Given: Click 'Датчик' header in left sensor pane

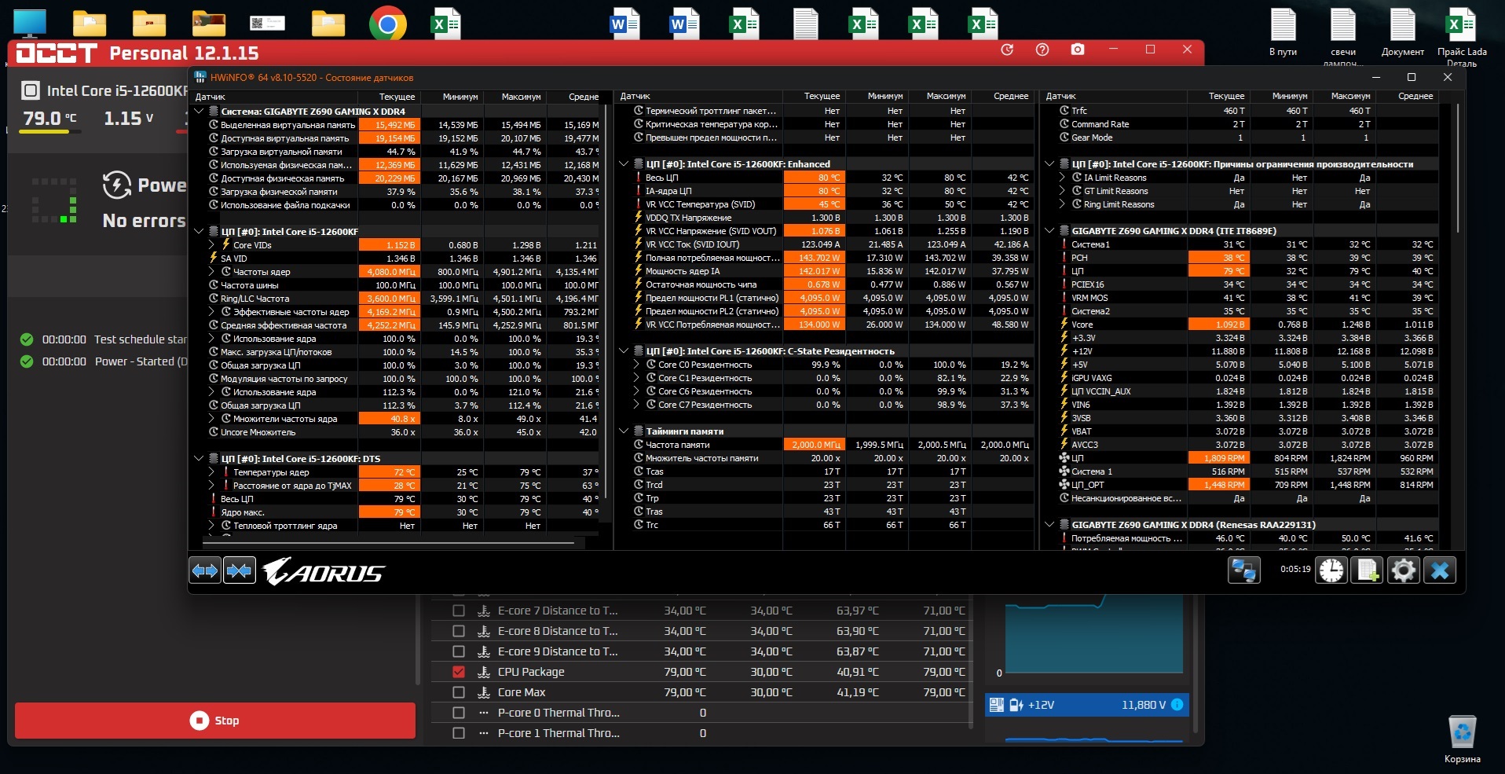Looking at the screenshot, I should 211,97.
